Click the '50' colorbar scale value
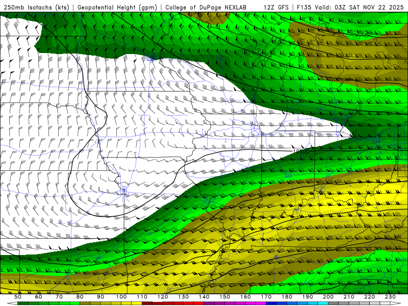This screenshot has height=306, width=408. point(18,297)
